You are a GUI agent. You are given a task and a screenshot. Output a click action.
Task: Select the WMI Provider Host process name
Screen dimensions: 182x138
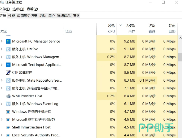click(x=27, y=96)
